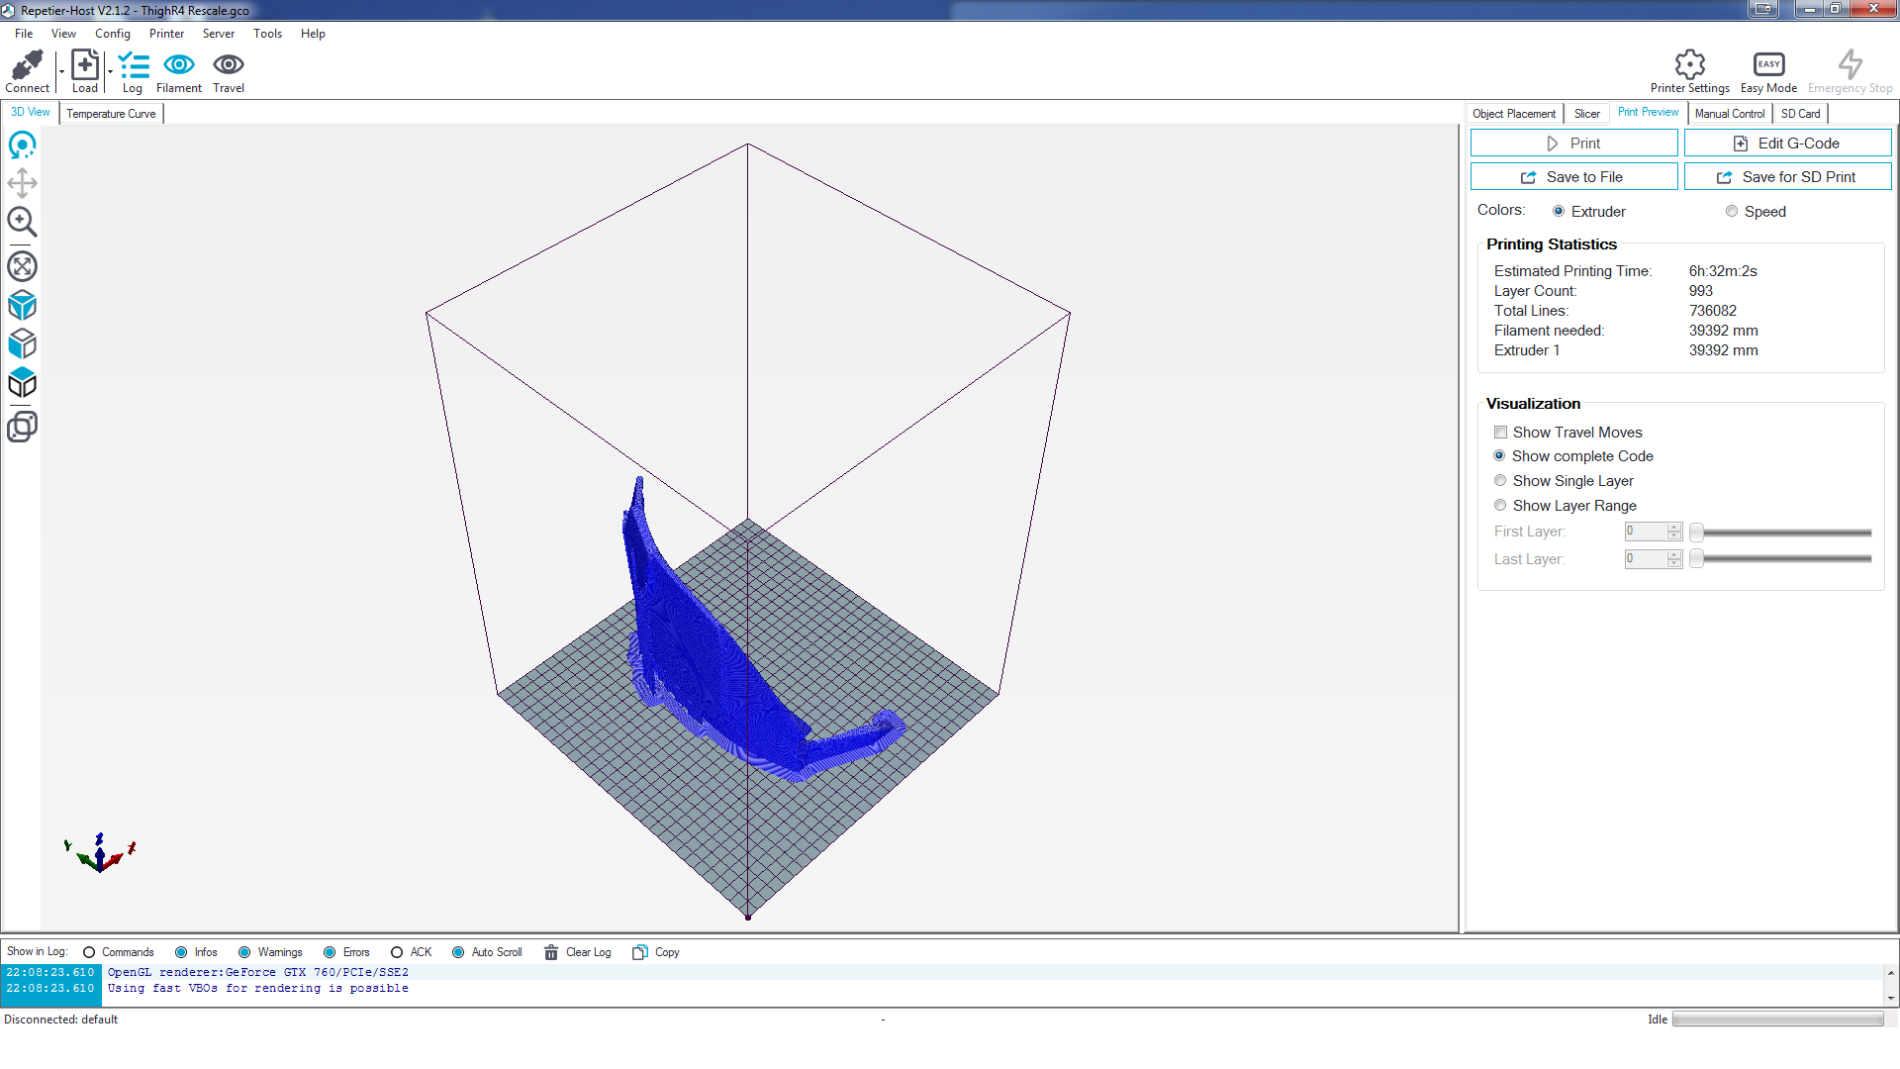Toggle Travel moves eye icon
1900x1069 pixels.
click(x=229, y=65)
